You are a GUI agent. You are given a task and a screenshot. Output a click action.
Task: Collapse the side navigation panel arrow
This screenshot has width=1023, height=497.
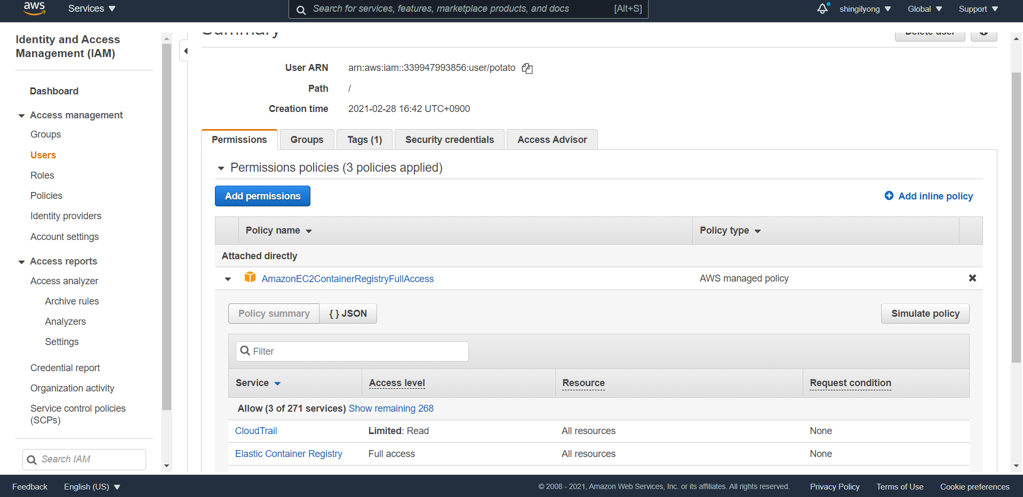coord(185,51)
